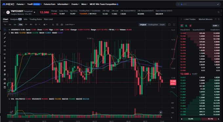Click the search magnifier icon

pyautogui.click(x=178, y=4)
